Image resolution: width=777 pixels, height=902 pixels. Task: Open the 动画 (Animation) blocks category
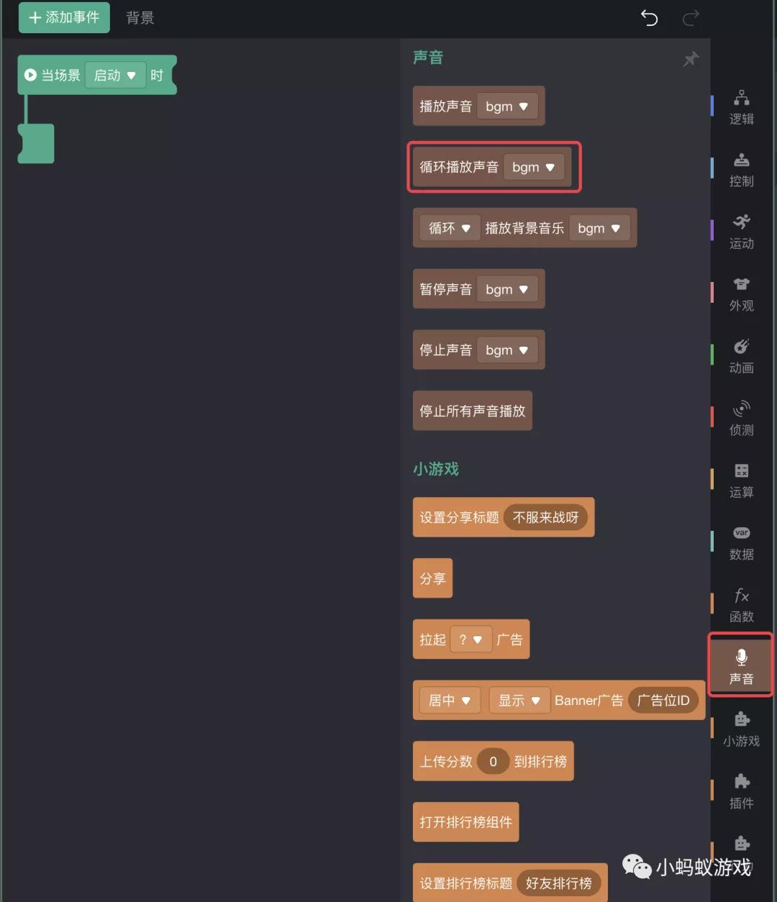(741, 355)
